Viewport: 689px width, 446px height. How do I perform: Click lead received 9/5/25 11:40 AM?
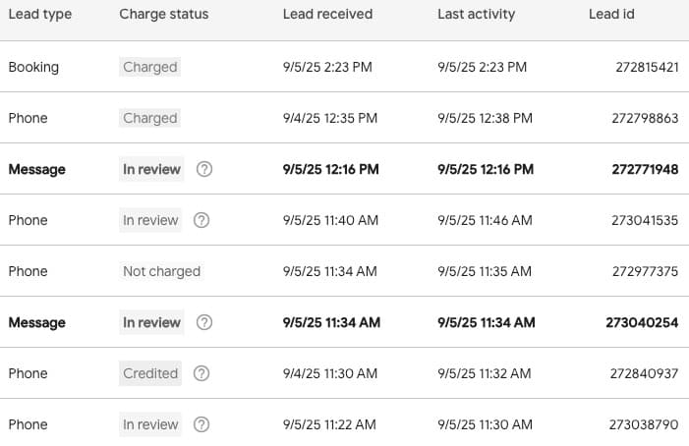pyautogui.click(x=330, y=220)
